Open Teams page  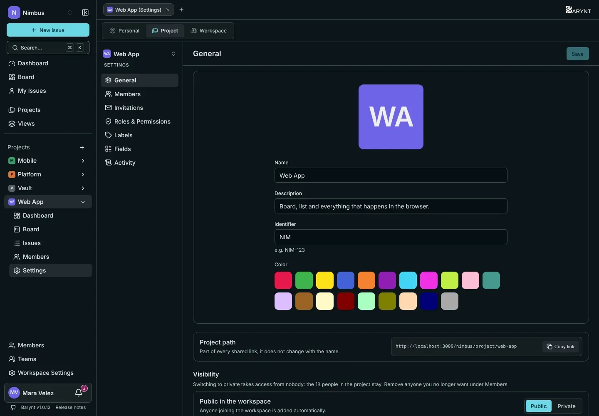click(x=48, y=359)
